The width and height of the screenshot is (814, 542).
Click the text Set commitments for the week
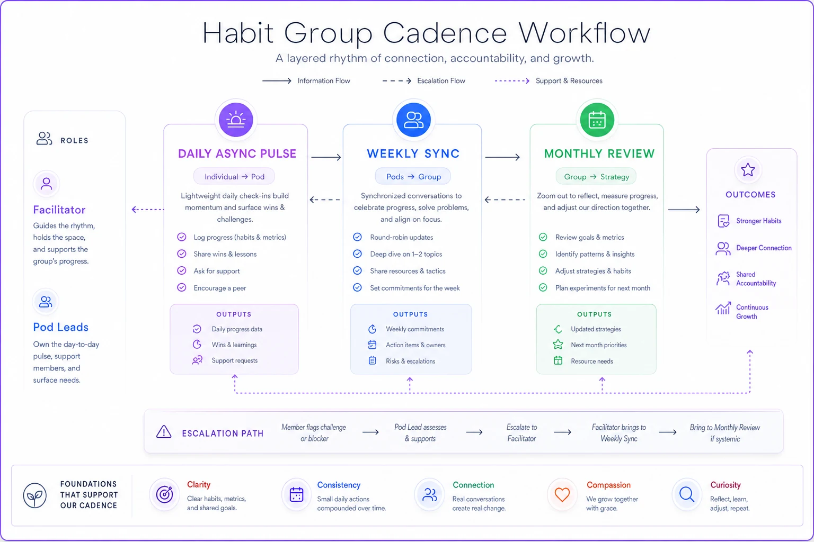(x=415, y=288)
